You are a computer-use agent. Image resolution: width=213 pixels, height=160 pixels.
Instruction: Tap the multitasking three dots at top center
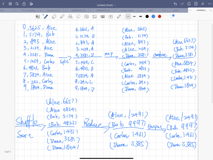click(106, 2)
